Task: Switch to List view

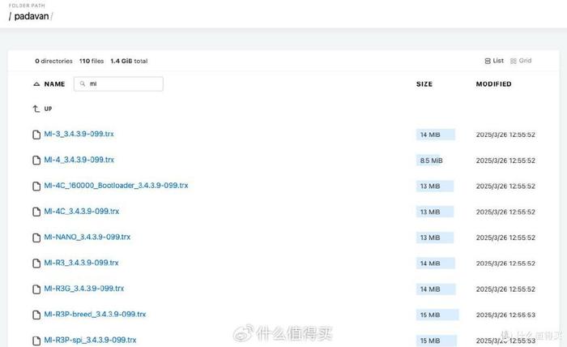Action: [494, 61]
